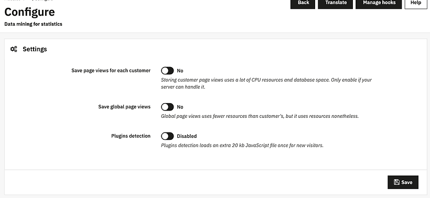Enable Save global page views switch

pos(167,107)
